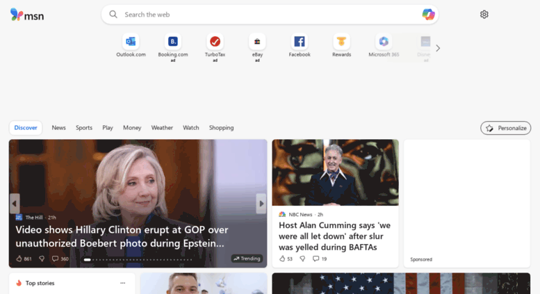The height and width of the screenshot is (294, 540).
Task: Open the TurboTax shortcut
Action: [x=215, y=47]
